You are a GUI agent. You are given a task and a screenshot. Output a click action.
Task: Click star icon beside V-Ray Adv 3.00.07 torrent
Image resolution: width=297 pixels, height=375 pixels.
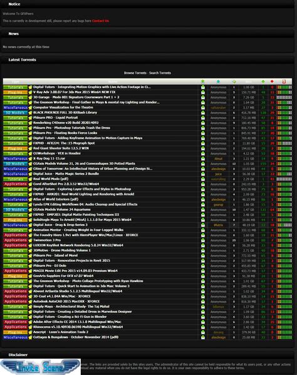(30, 92)
